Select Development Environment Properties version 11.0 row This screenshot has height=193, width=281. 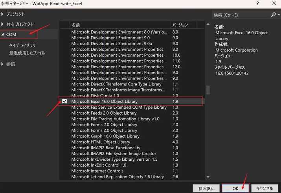(132, 61)
